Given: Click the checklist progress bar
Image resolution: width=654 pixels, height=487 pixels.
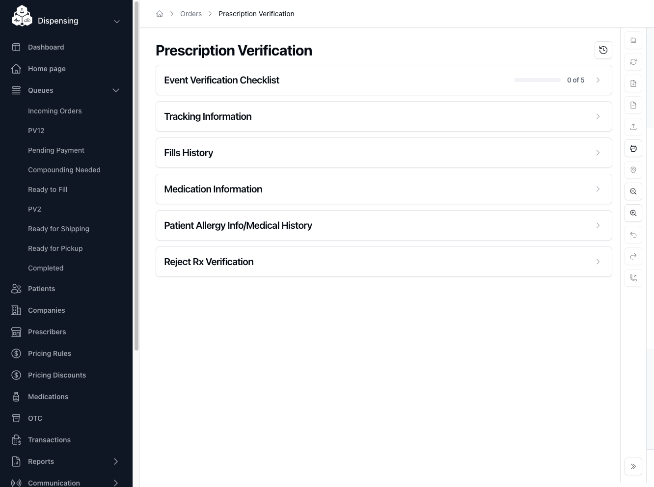Looking at the screenshot, I should tap(537, 80).
